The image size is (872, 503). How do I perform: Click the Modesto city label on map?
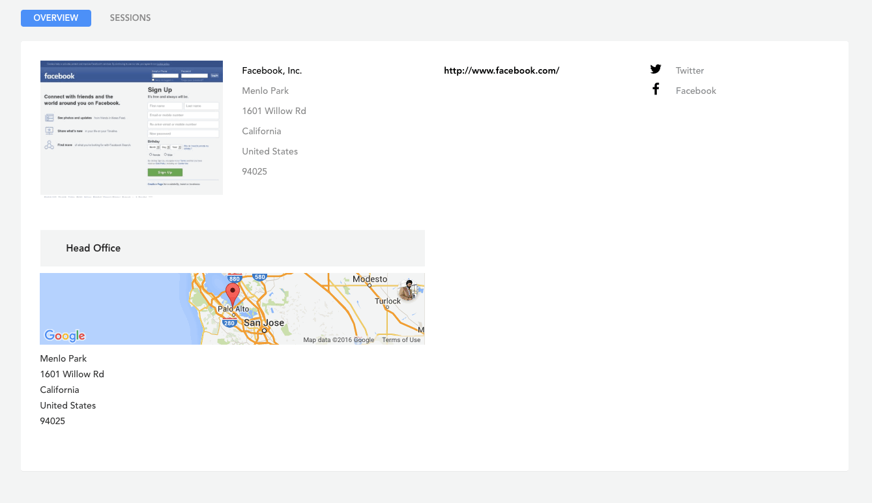point(370,280)
